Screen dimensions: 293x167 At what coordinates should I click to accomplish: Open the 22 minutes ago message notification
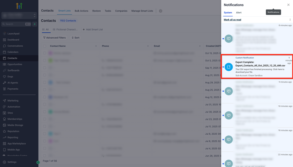(257, 159)
